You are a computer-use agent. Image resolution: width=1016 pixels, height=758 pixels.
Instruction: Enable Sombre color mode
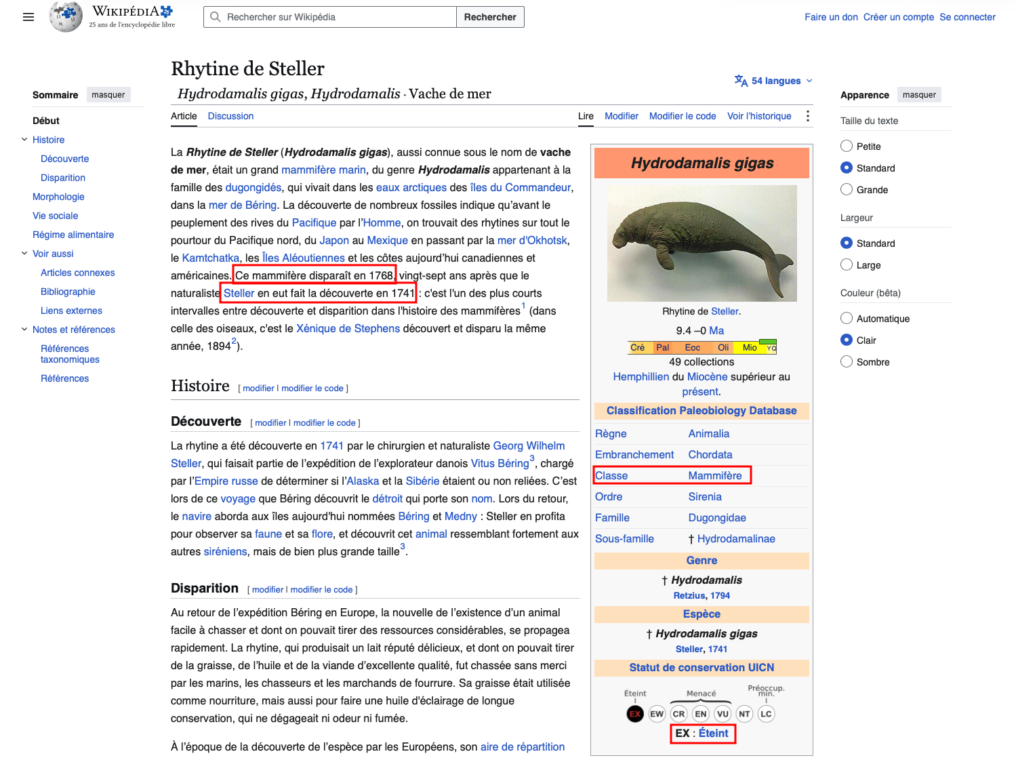847,362
